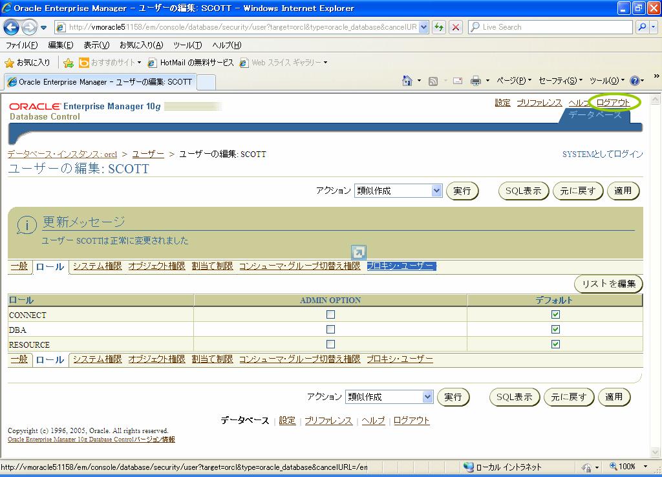This screenshot has height=477, width=662.
Task: Open the データベース・インスタンス: orcl breadcrumb link
Action: 62,154
